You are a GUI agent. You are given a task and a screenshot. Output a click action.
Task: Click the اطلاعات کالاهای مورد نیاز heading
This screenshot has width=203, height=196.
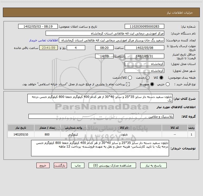(x=176, y=107)
